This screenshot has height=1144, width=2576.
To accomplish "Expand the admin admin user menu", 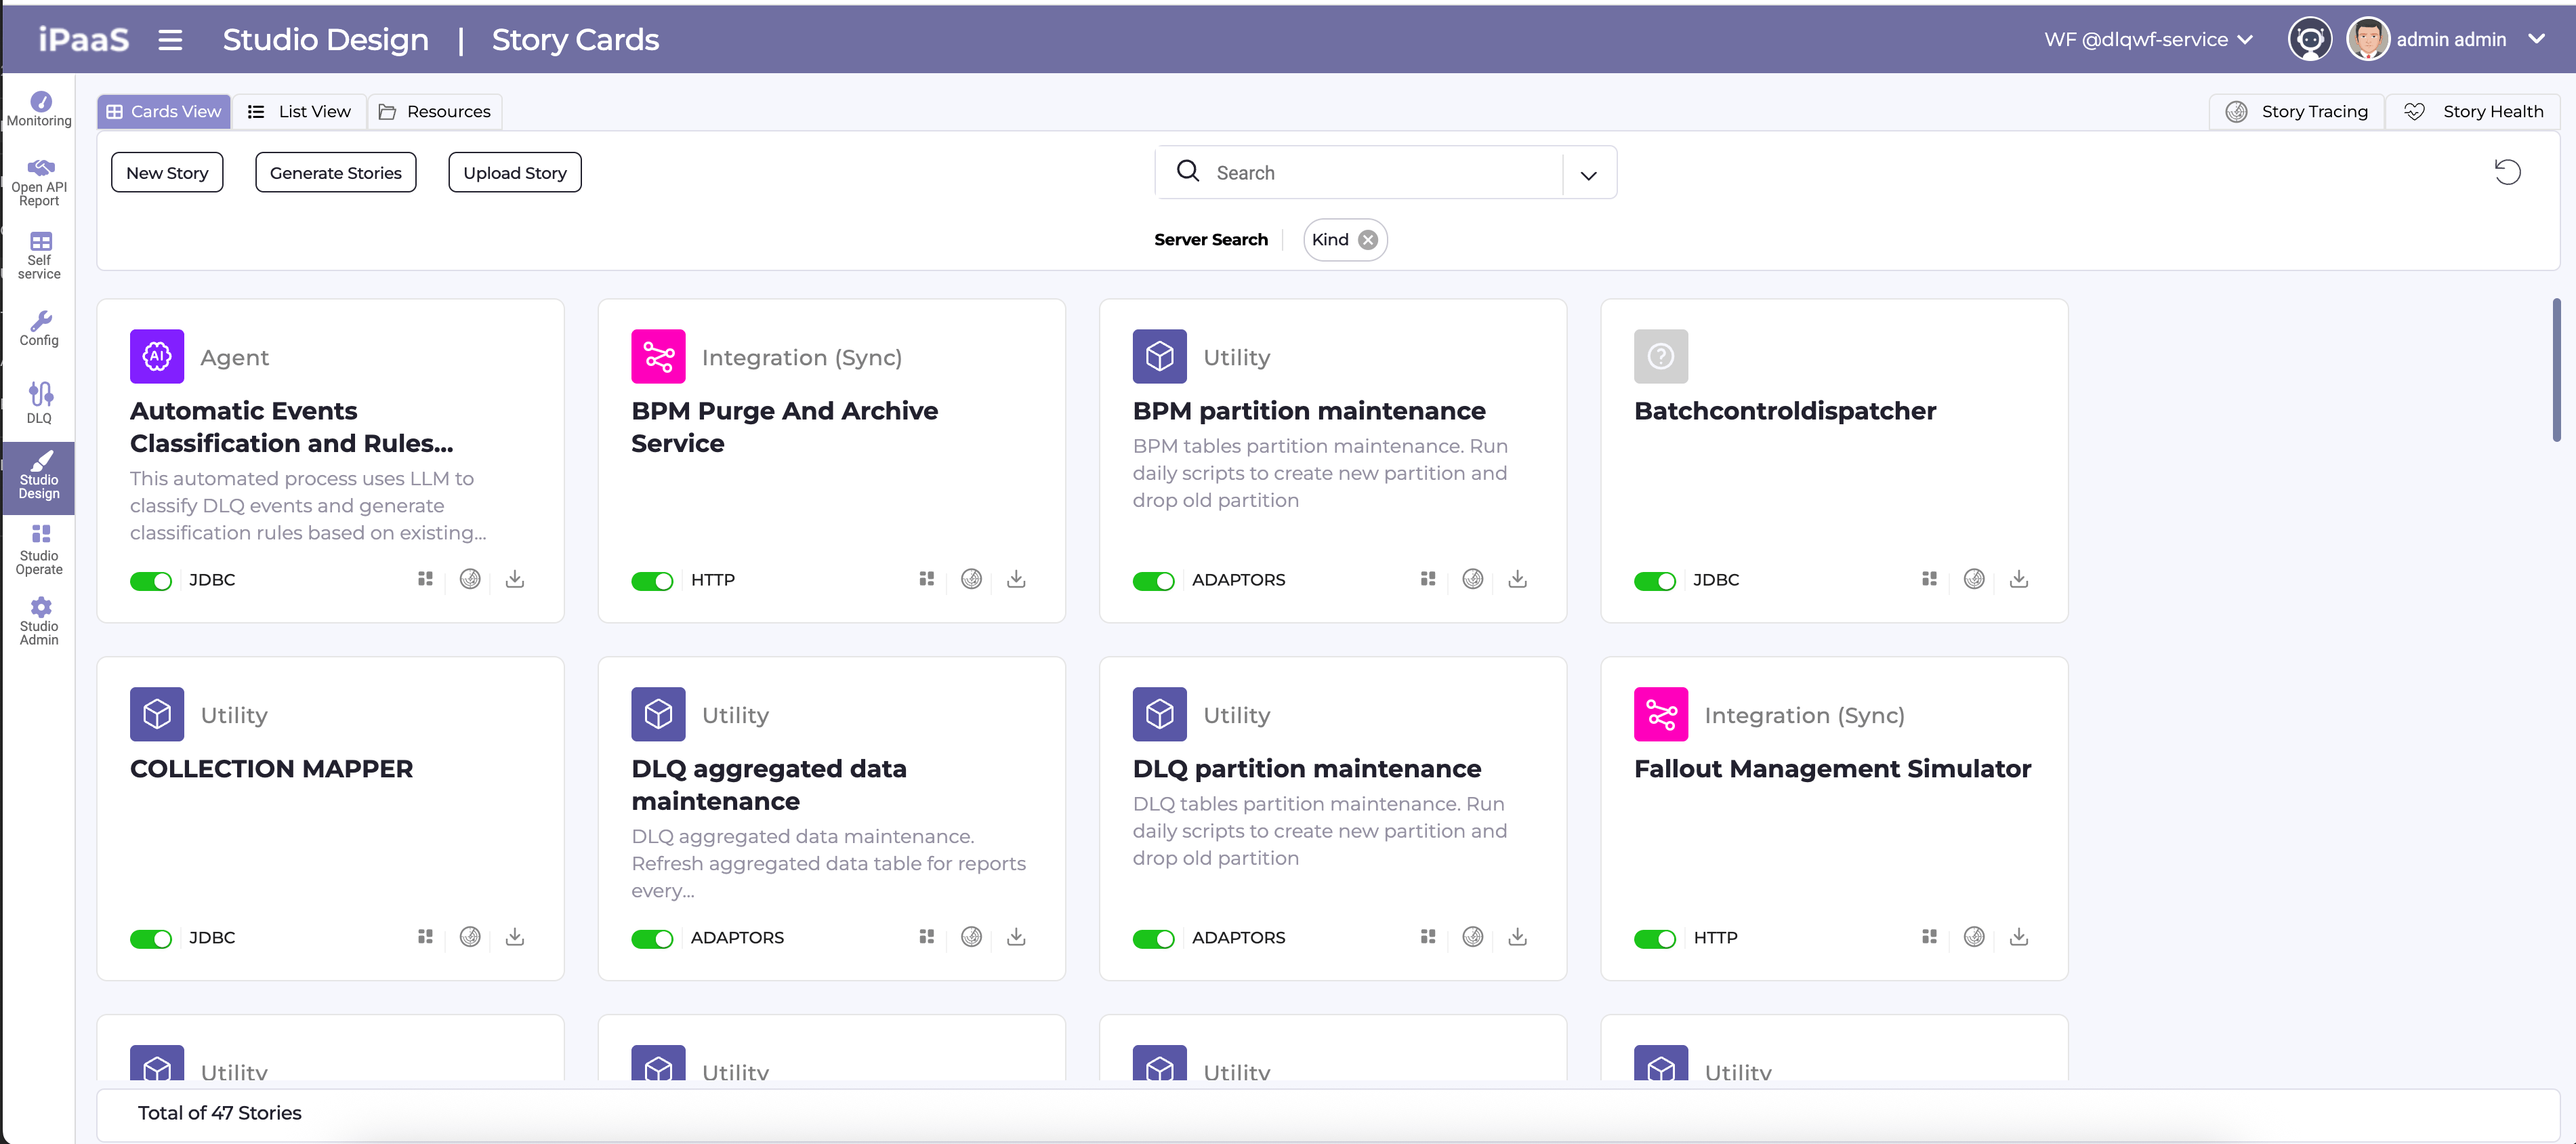I will coord(2536,40).
